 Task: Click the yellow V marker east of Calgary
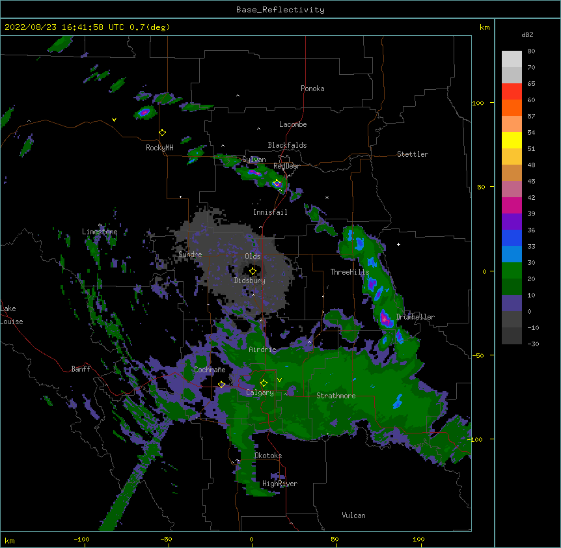click(x=279, y=380)
